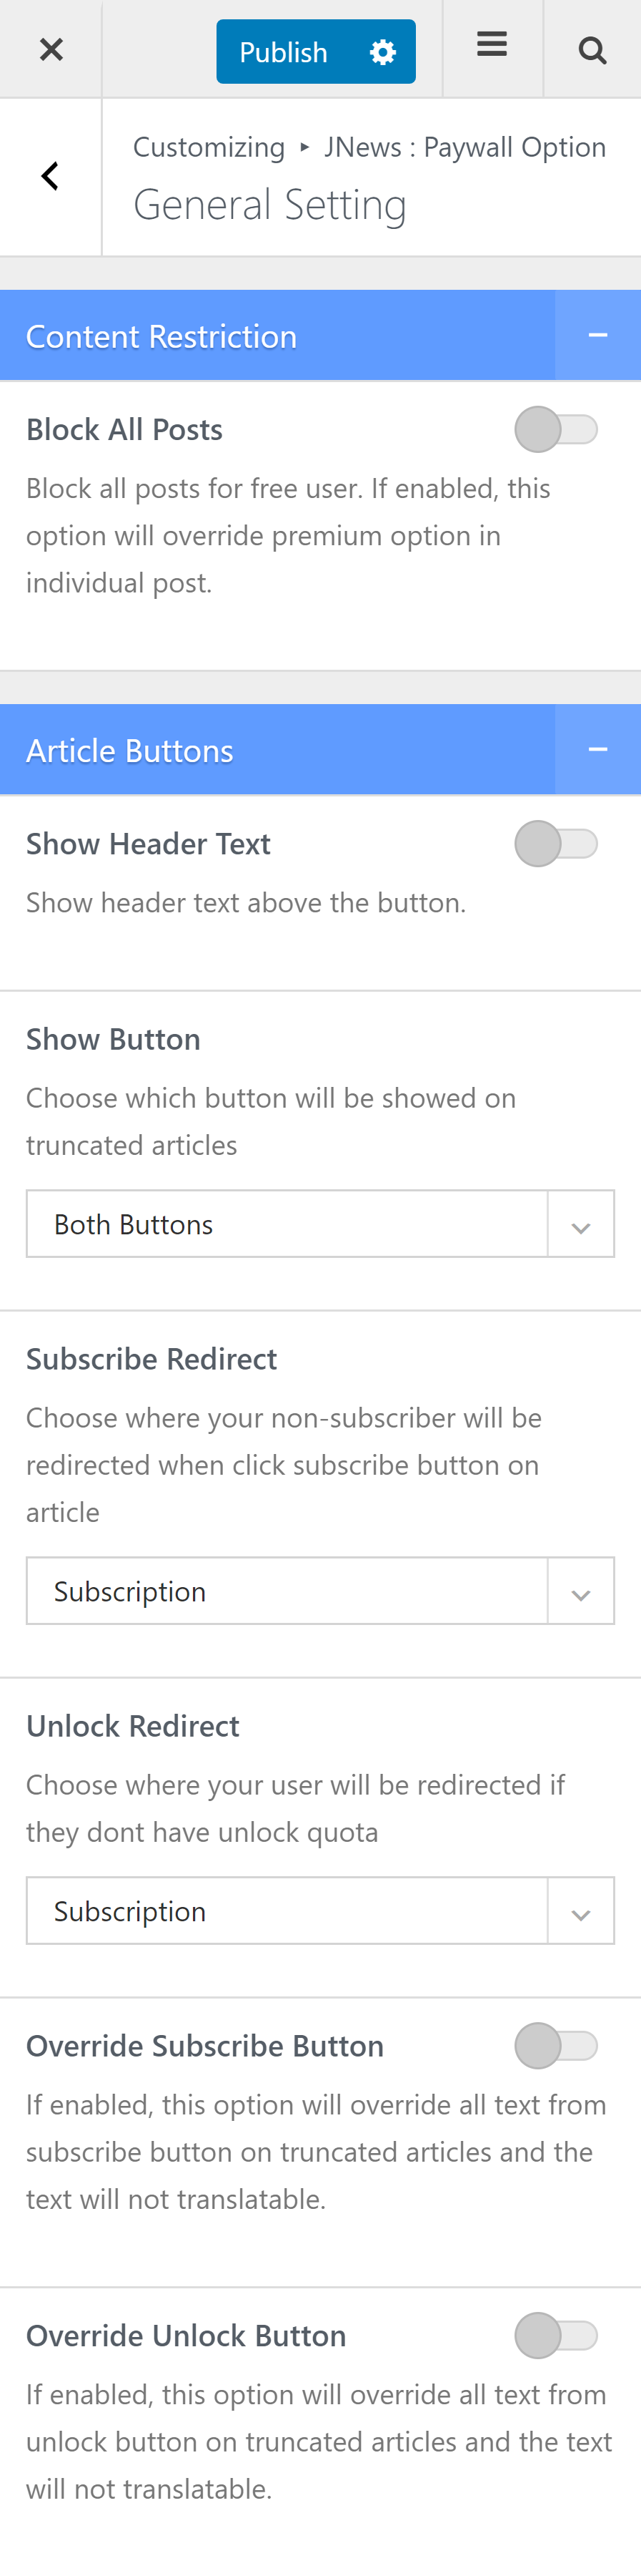
Task: Open publish settings gear icon
Action: click(x=382, y=52)
